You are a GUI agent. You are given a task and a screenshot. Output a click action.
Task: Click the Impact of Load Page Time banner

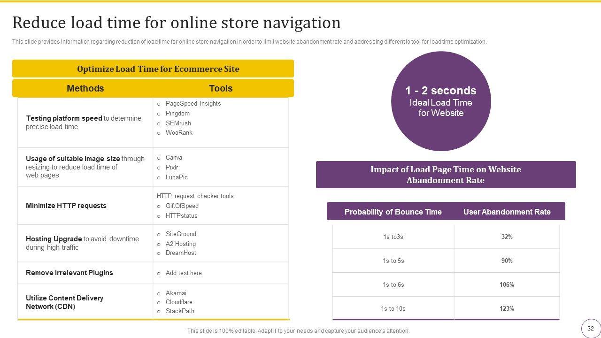tap(446, 175)
